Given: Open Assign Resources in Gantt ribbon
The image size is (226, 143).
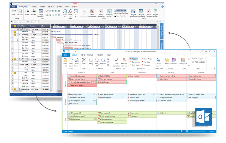Looking at the screenshot, I should pyautogui.click(x=41, y=13).
